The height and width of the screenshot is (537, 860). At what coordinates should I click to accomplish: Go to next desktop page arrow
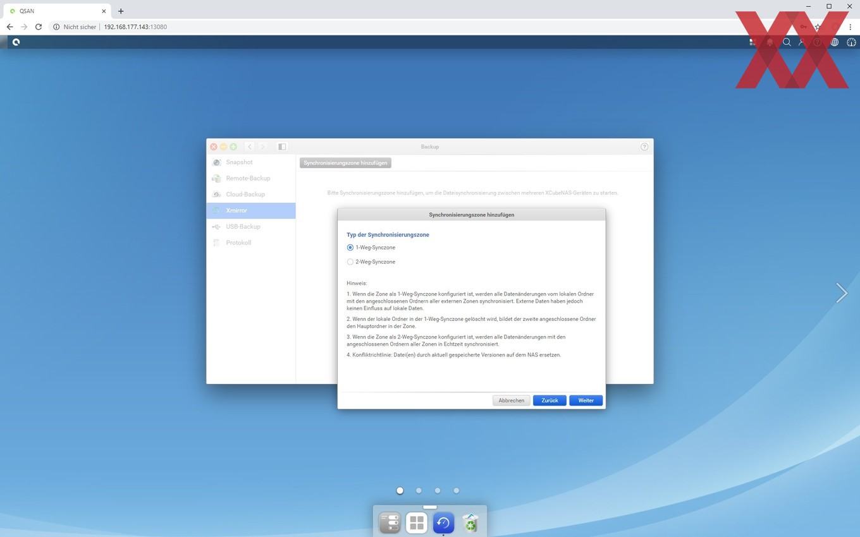point(841,293)
